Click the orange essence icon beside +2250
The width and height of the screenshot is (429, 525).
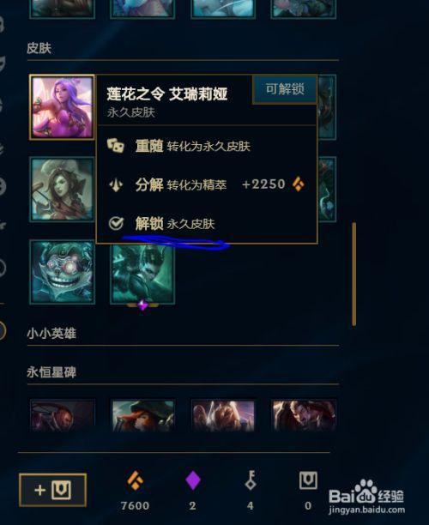[299, 184]
